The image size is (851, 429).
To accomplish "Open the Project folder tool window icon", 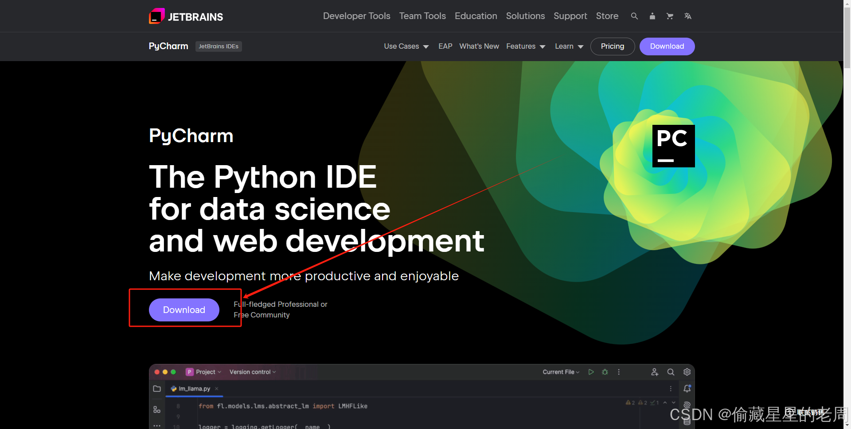I will 157,389.
